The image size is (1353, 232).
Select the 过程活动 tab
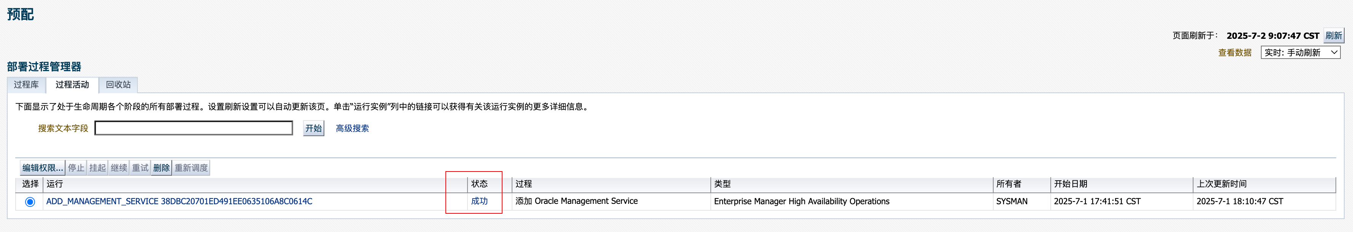click(x=72, y=84)
